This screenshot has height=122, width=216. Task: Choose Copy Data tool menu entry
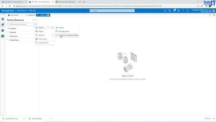pos(45,43)
